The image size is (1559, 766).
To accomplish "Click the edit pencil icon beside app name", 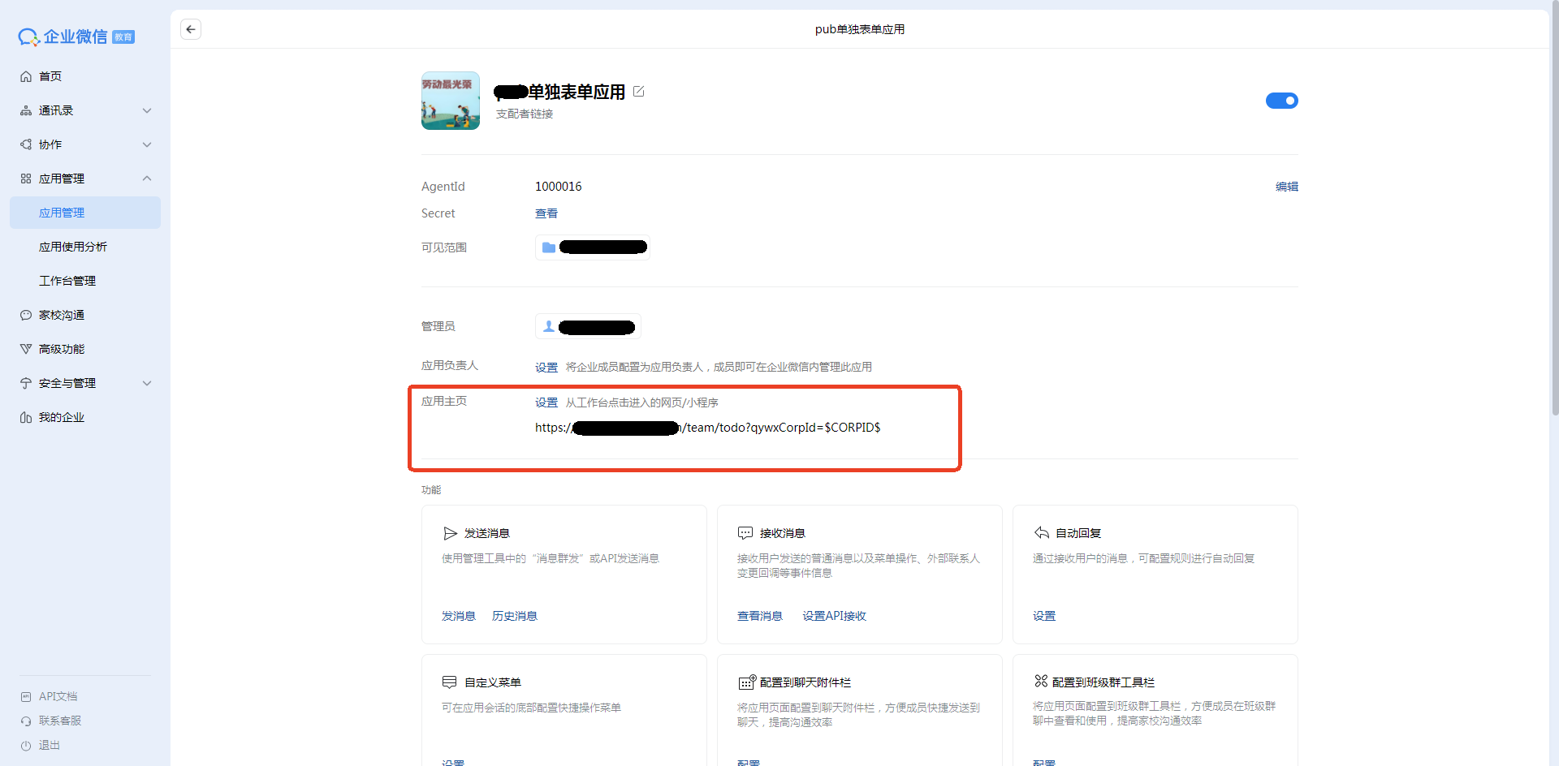I will pyautogui.click(x=638, y=92).
